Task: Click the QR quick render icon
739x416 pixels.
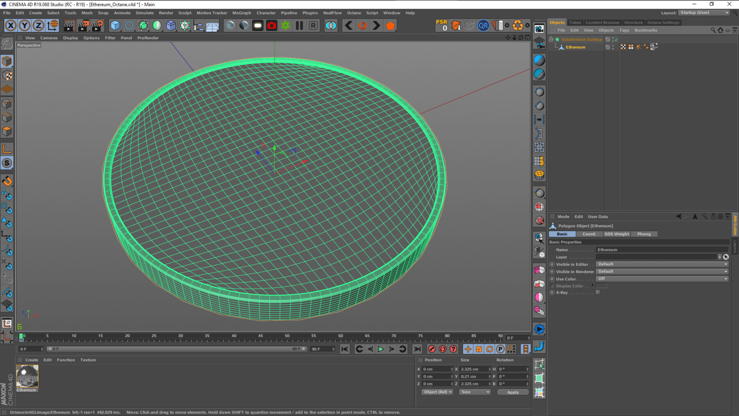Action: point(483,25)
